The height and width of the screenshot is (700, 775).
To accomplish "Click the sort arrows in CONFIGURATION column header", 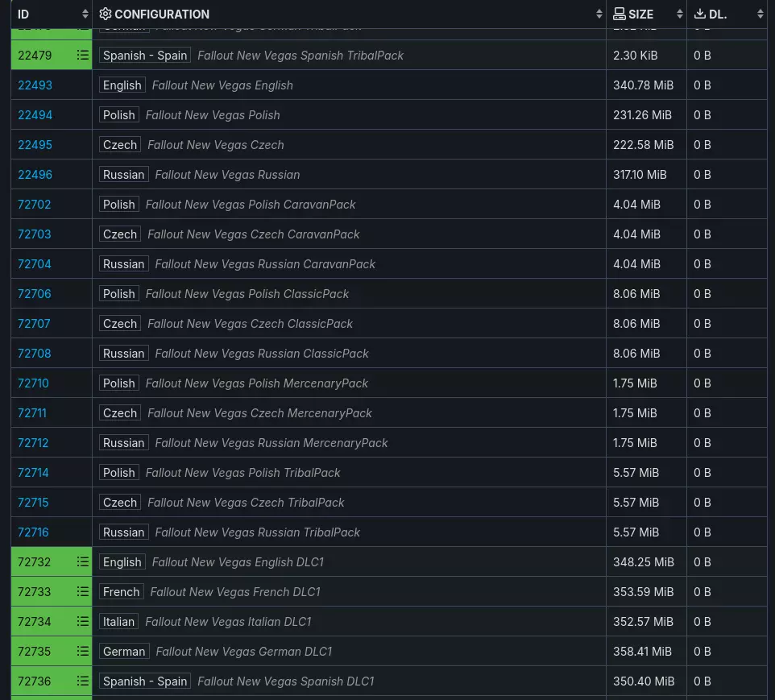I will [x=599, y=14].
